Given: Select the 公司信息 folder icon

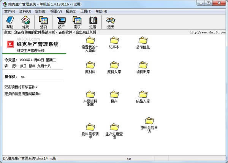Looking at the screenshot, I should click(143, 41).
